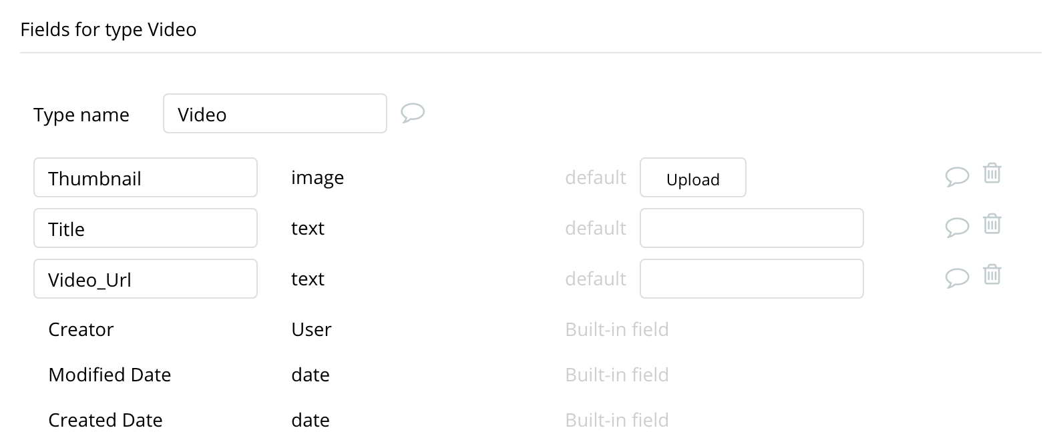The width and height of the screenshot is (1047, 448).
Task: Select the Modified Date built-in field
Action: [110, 375]
